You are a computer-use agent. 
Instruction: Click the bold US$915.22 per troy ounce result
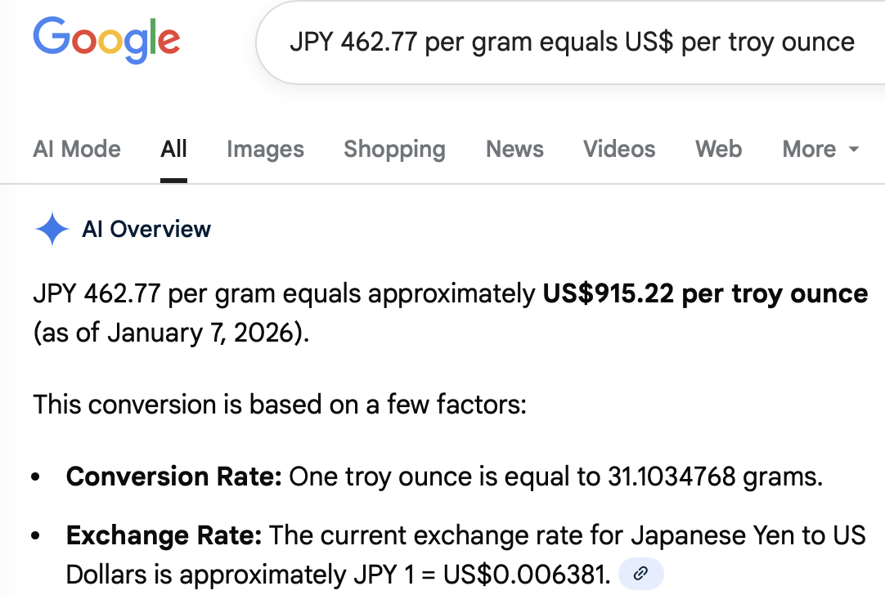tap(705, 294)
